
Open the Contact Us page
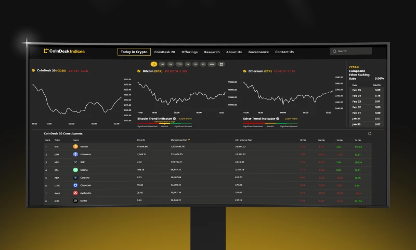click(x=284, y=52)
